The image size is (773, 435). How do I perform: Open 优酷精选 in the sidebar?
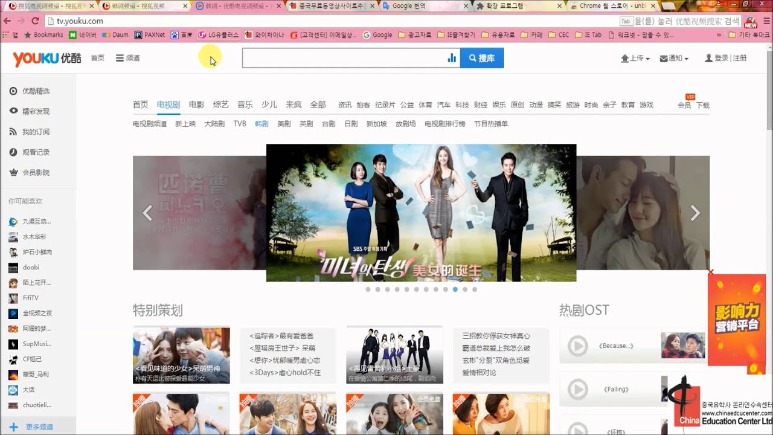pyautogui.click(x=36, y=91)
